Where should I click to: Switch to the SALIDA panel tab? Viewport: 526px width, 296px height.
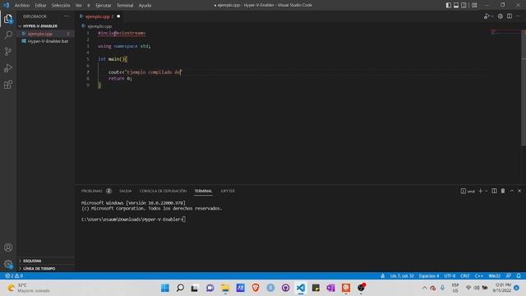coord(125,191)
